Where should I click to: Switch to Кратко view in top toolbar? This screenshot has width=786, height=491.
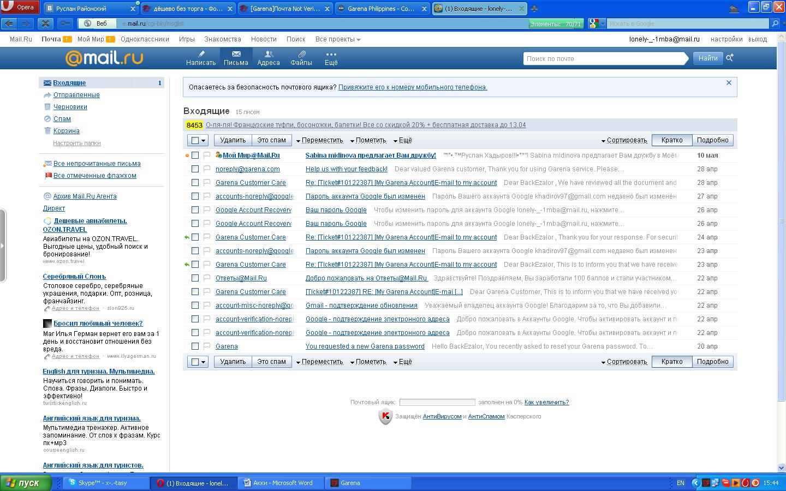(672, 140)
